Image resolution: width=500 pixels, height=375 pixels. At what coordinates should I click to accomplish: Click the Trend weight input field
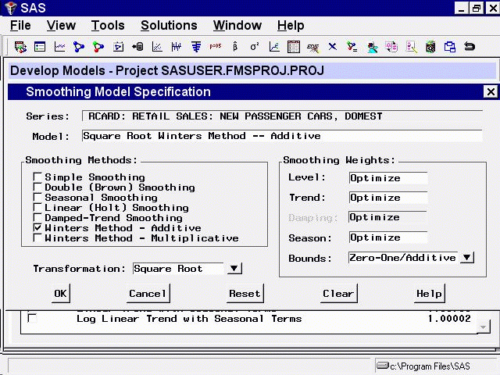tap(387, 198)
